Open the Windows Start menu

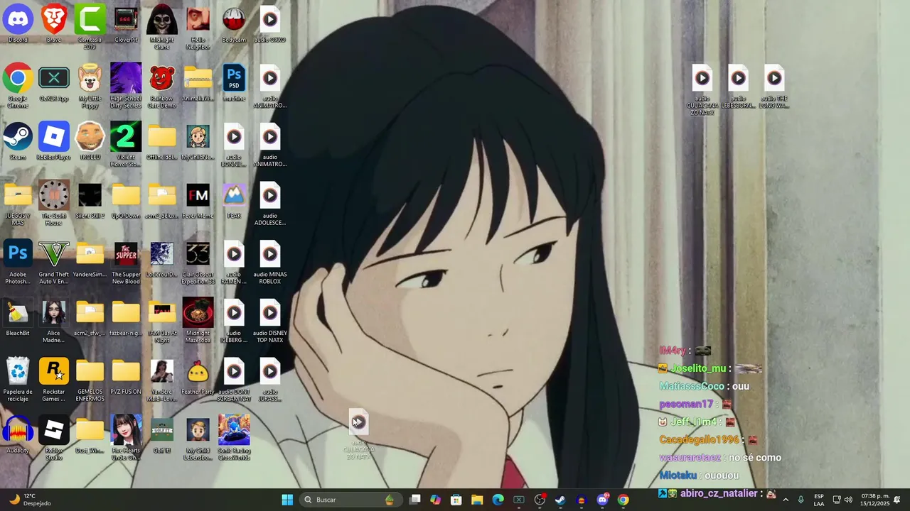(x=287, y=500)
